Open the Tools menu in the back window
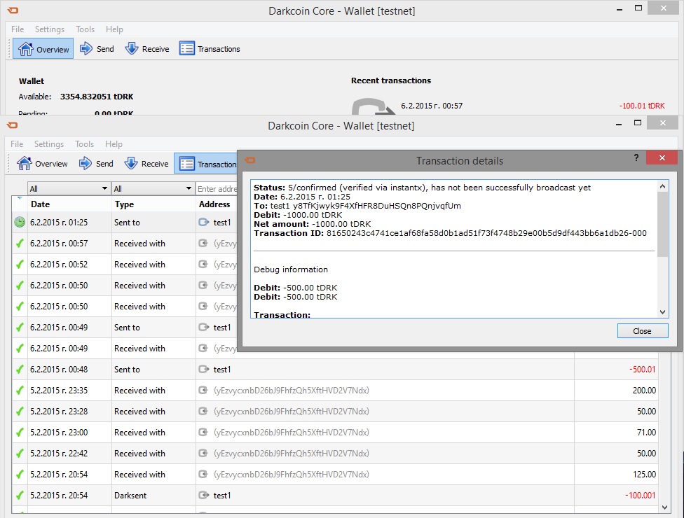This screenshot has width=684, height=518. [85, 29]
